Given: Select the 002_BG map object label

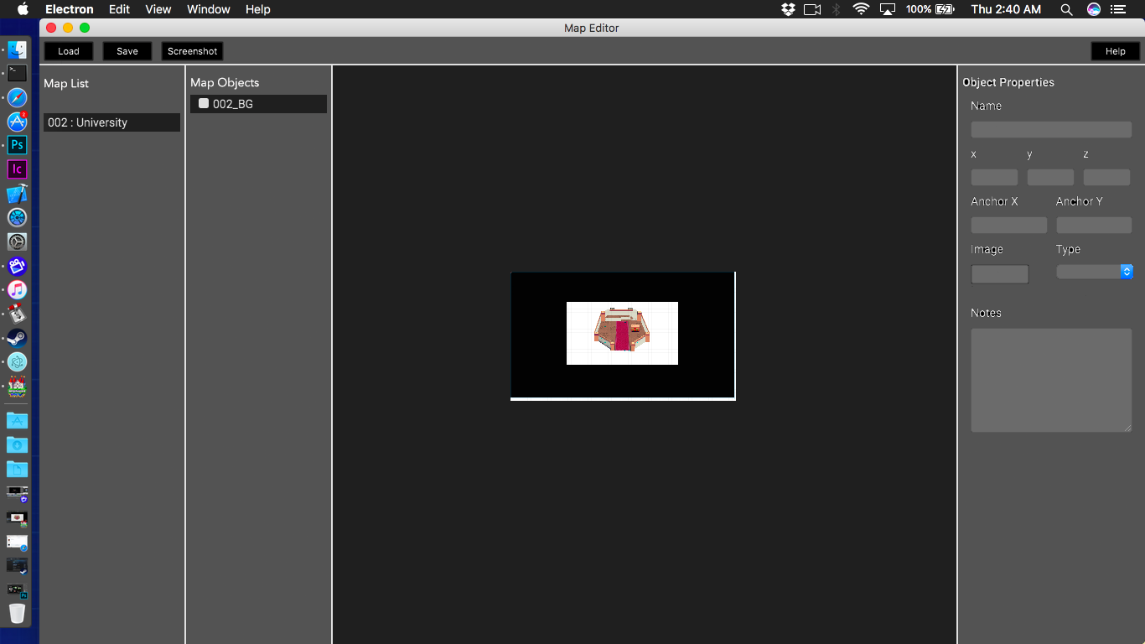Looking at the screenshot, I should [x=233, y=104].
